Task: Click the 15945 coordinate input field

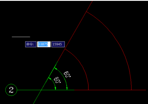Action: click(58, 44)
